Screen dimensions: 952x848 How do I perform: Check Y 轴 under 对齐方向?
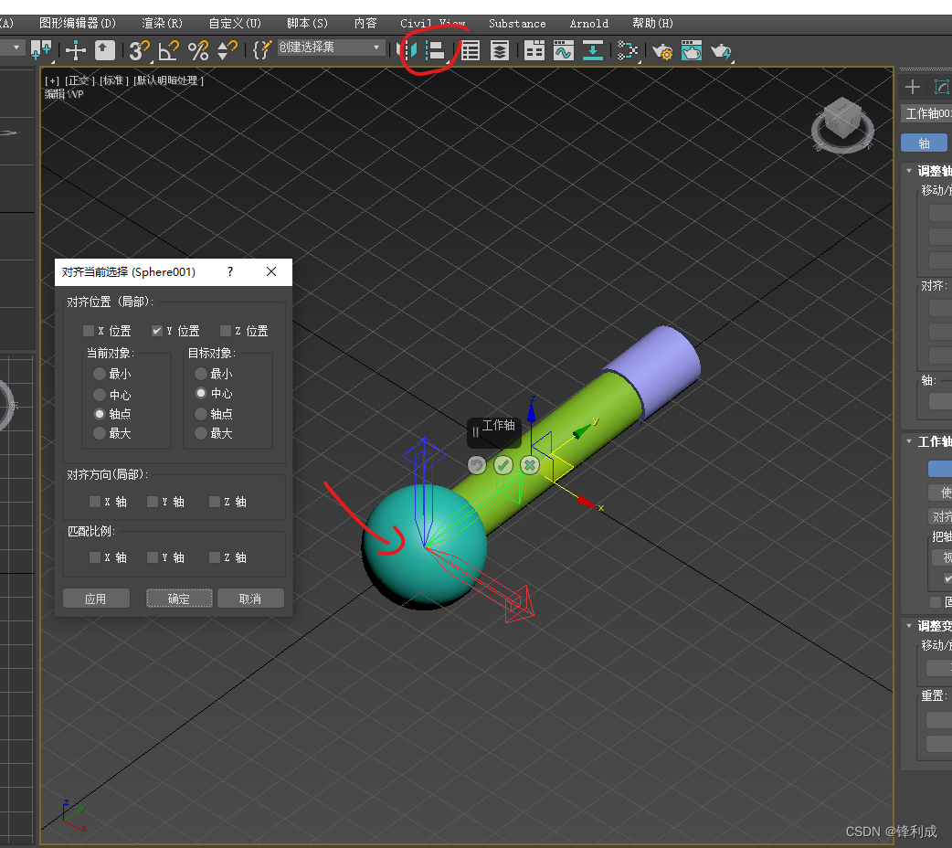(153, 501)
